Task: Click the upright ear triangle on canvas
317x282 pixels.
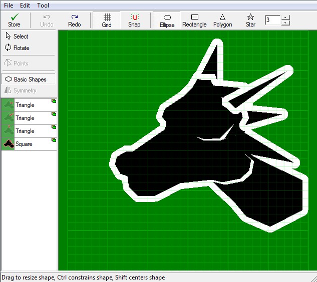Action: pos(212,64)
